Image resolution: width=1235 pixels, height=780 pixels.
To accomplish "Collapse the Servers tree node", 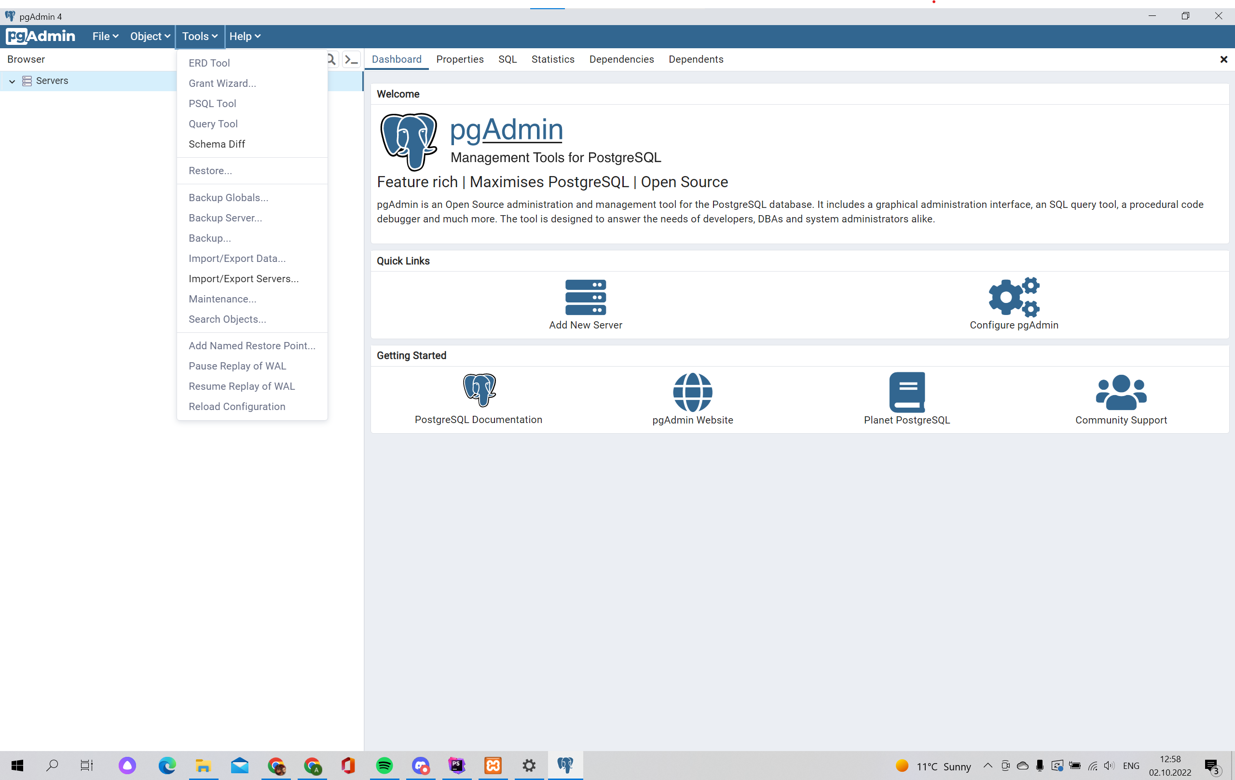I will 12,81.
